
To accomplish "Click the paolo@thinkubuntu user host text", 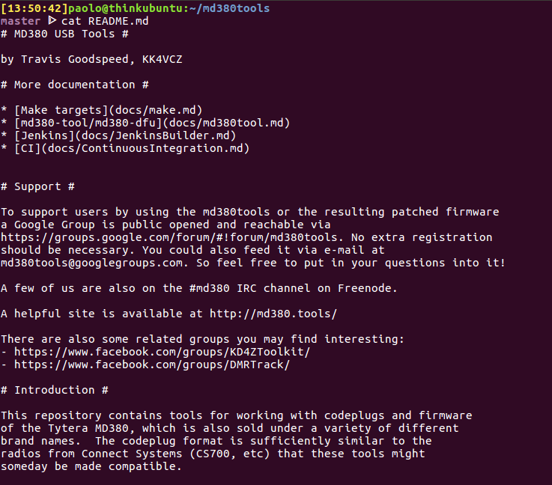I will click(x=125, y=8).
